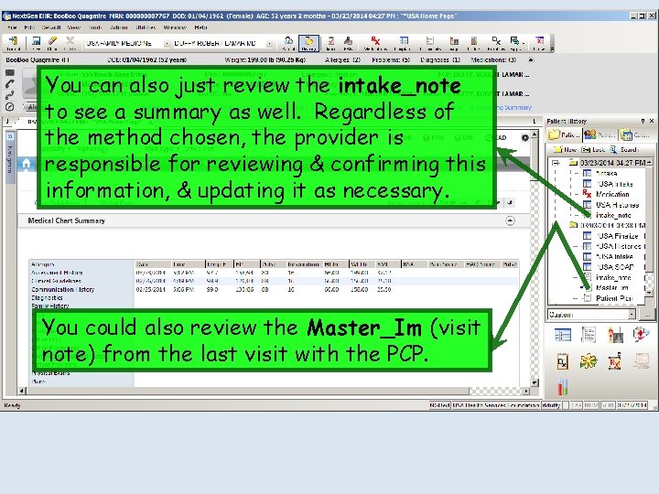Collapse the Medical Chart Summary section
Viewport: 659px width, 494px height.
(x=510, y=220)
